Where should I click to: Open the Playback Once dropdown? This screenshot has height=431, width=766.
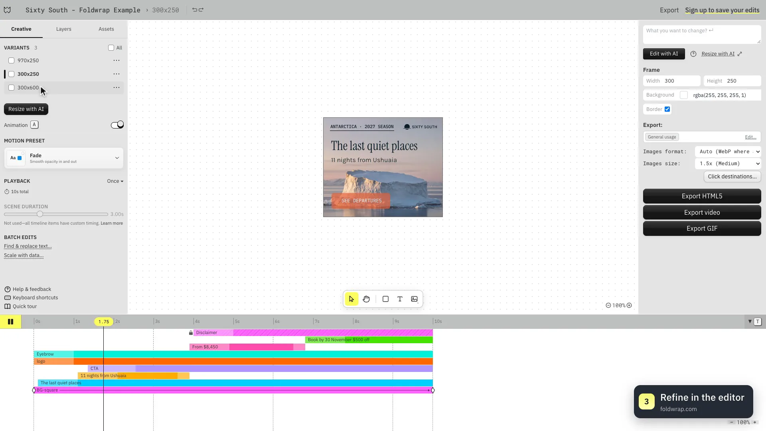pyautogui.click(x=115, y=181)
